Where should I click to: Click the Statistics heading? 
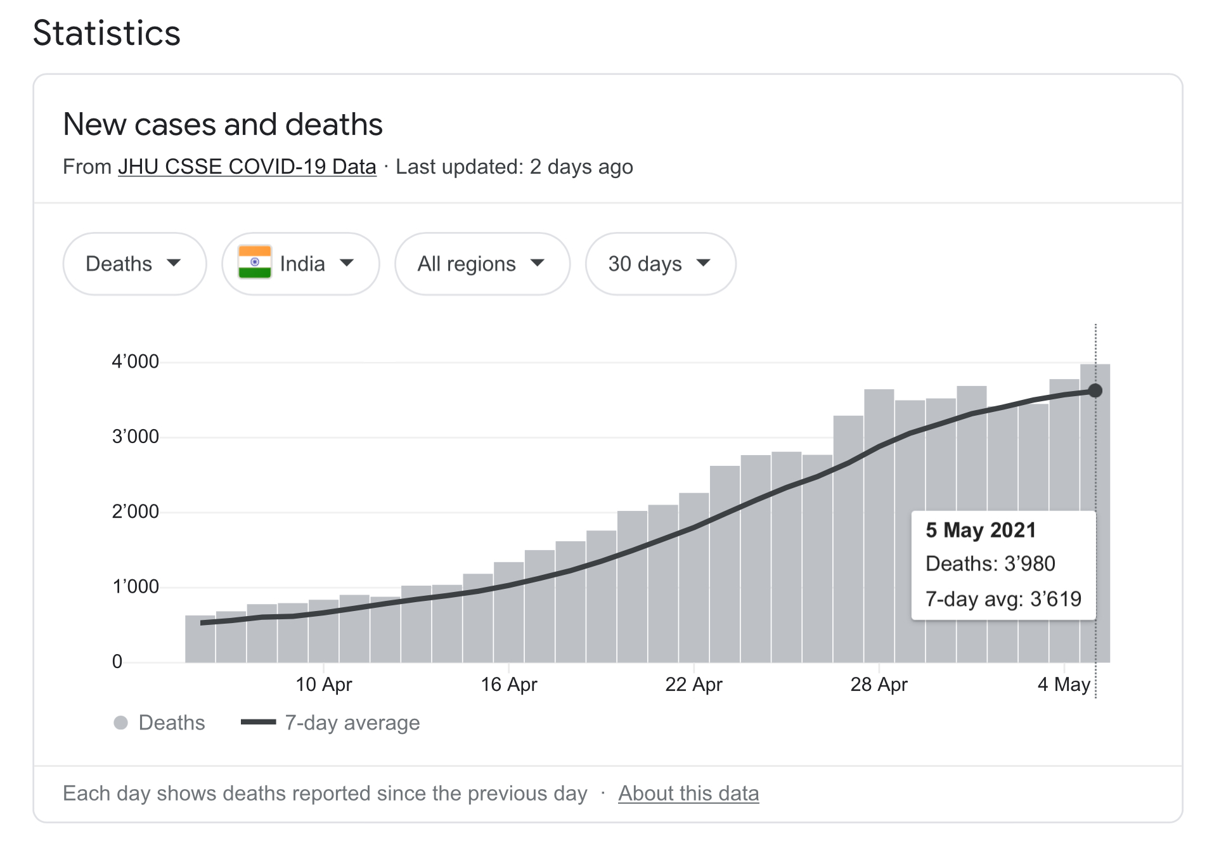point(106,33)
